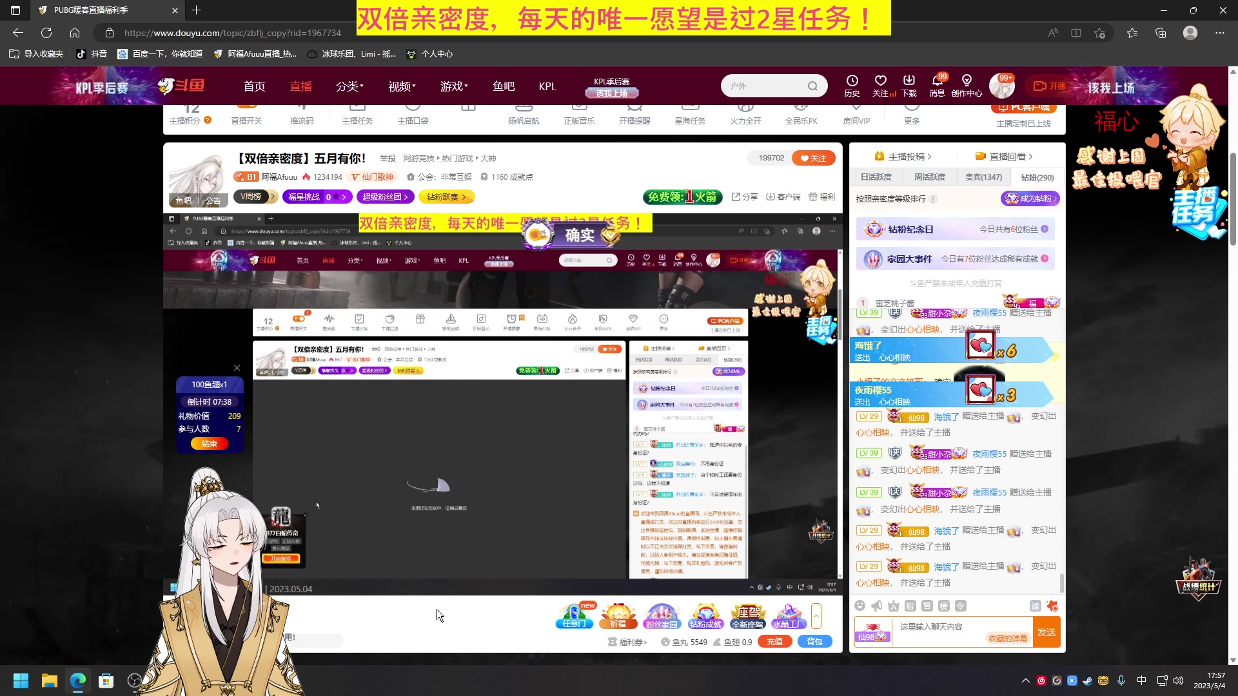Click the volume icon in system tray
Image resolution: width=1238 pixels, height=696 pixels.
pos(1178,681)
